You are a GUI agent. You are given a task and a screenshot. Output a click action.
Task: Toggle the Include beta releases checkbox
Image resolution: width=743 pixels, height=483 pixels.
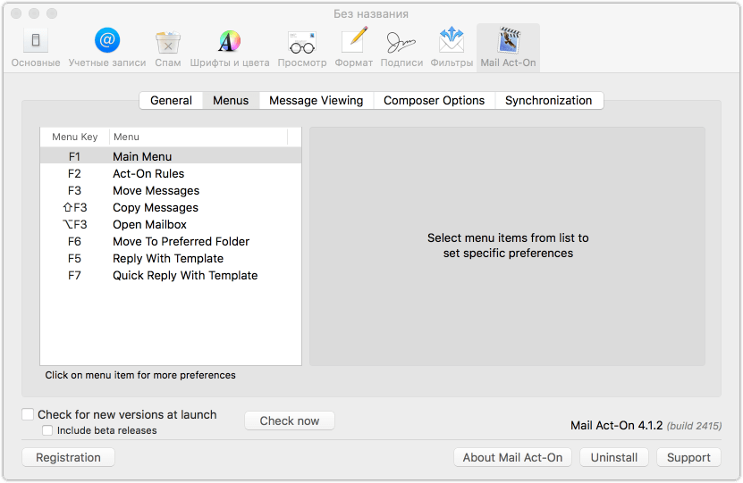[x=47, y=430]
